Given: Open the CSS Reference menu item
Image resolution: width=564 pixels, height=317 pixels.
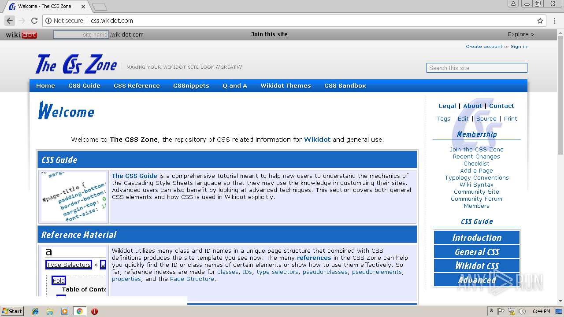Looking at the screenshot, I should coord(137,85).
